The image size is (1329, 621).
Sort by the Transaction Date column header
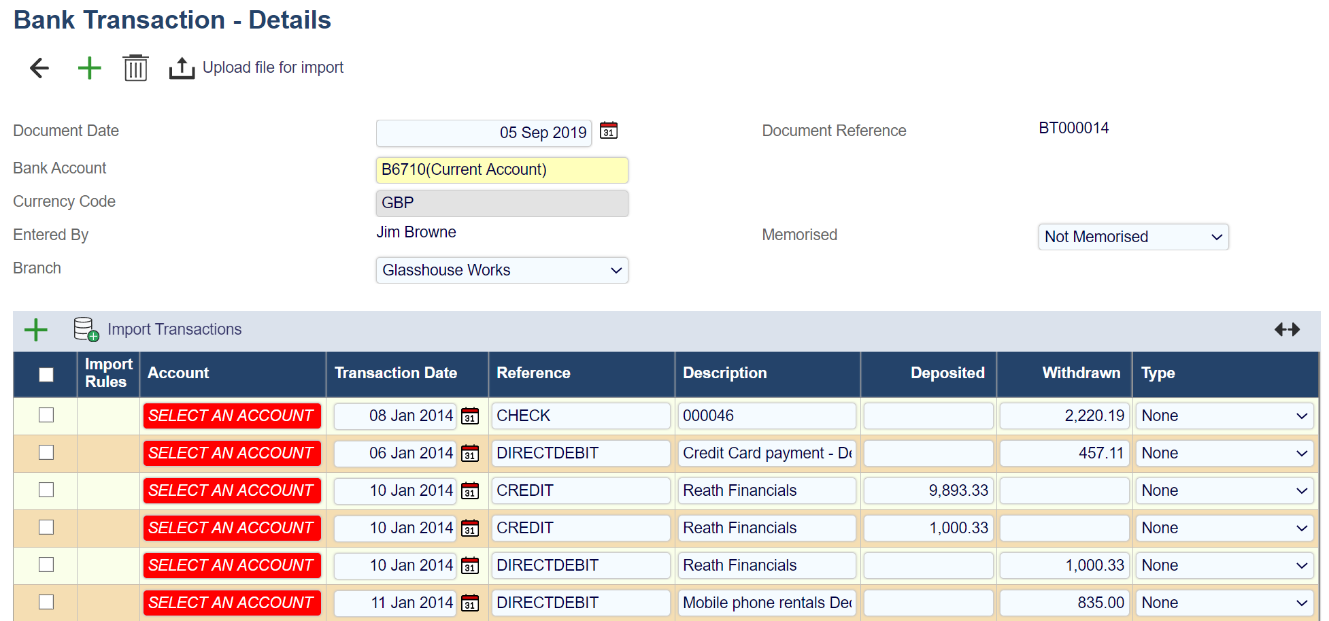(x=395, y=373)
